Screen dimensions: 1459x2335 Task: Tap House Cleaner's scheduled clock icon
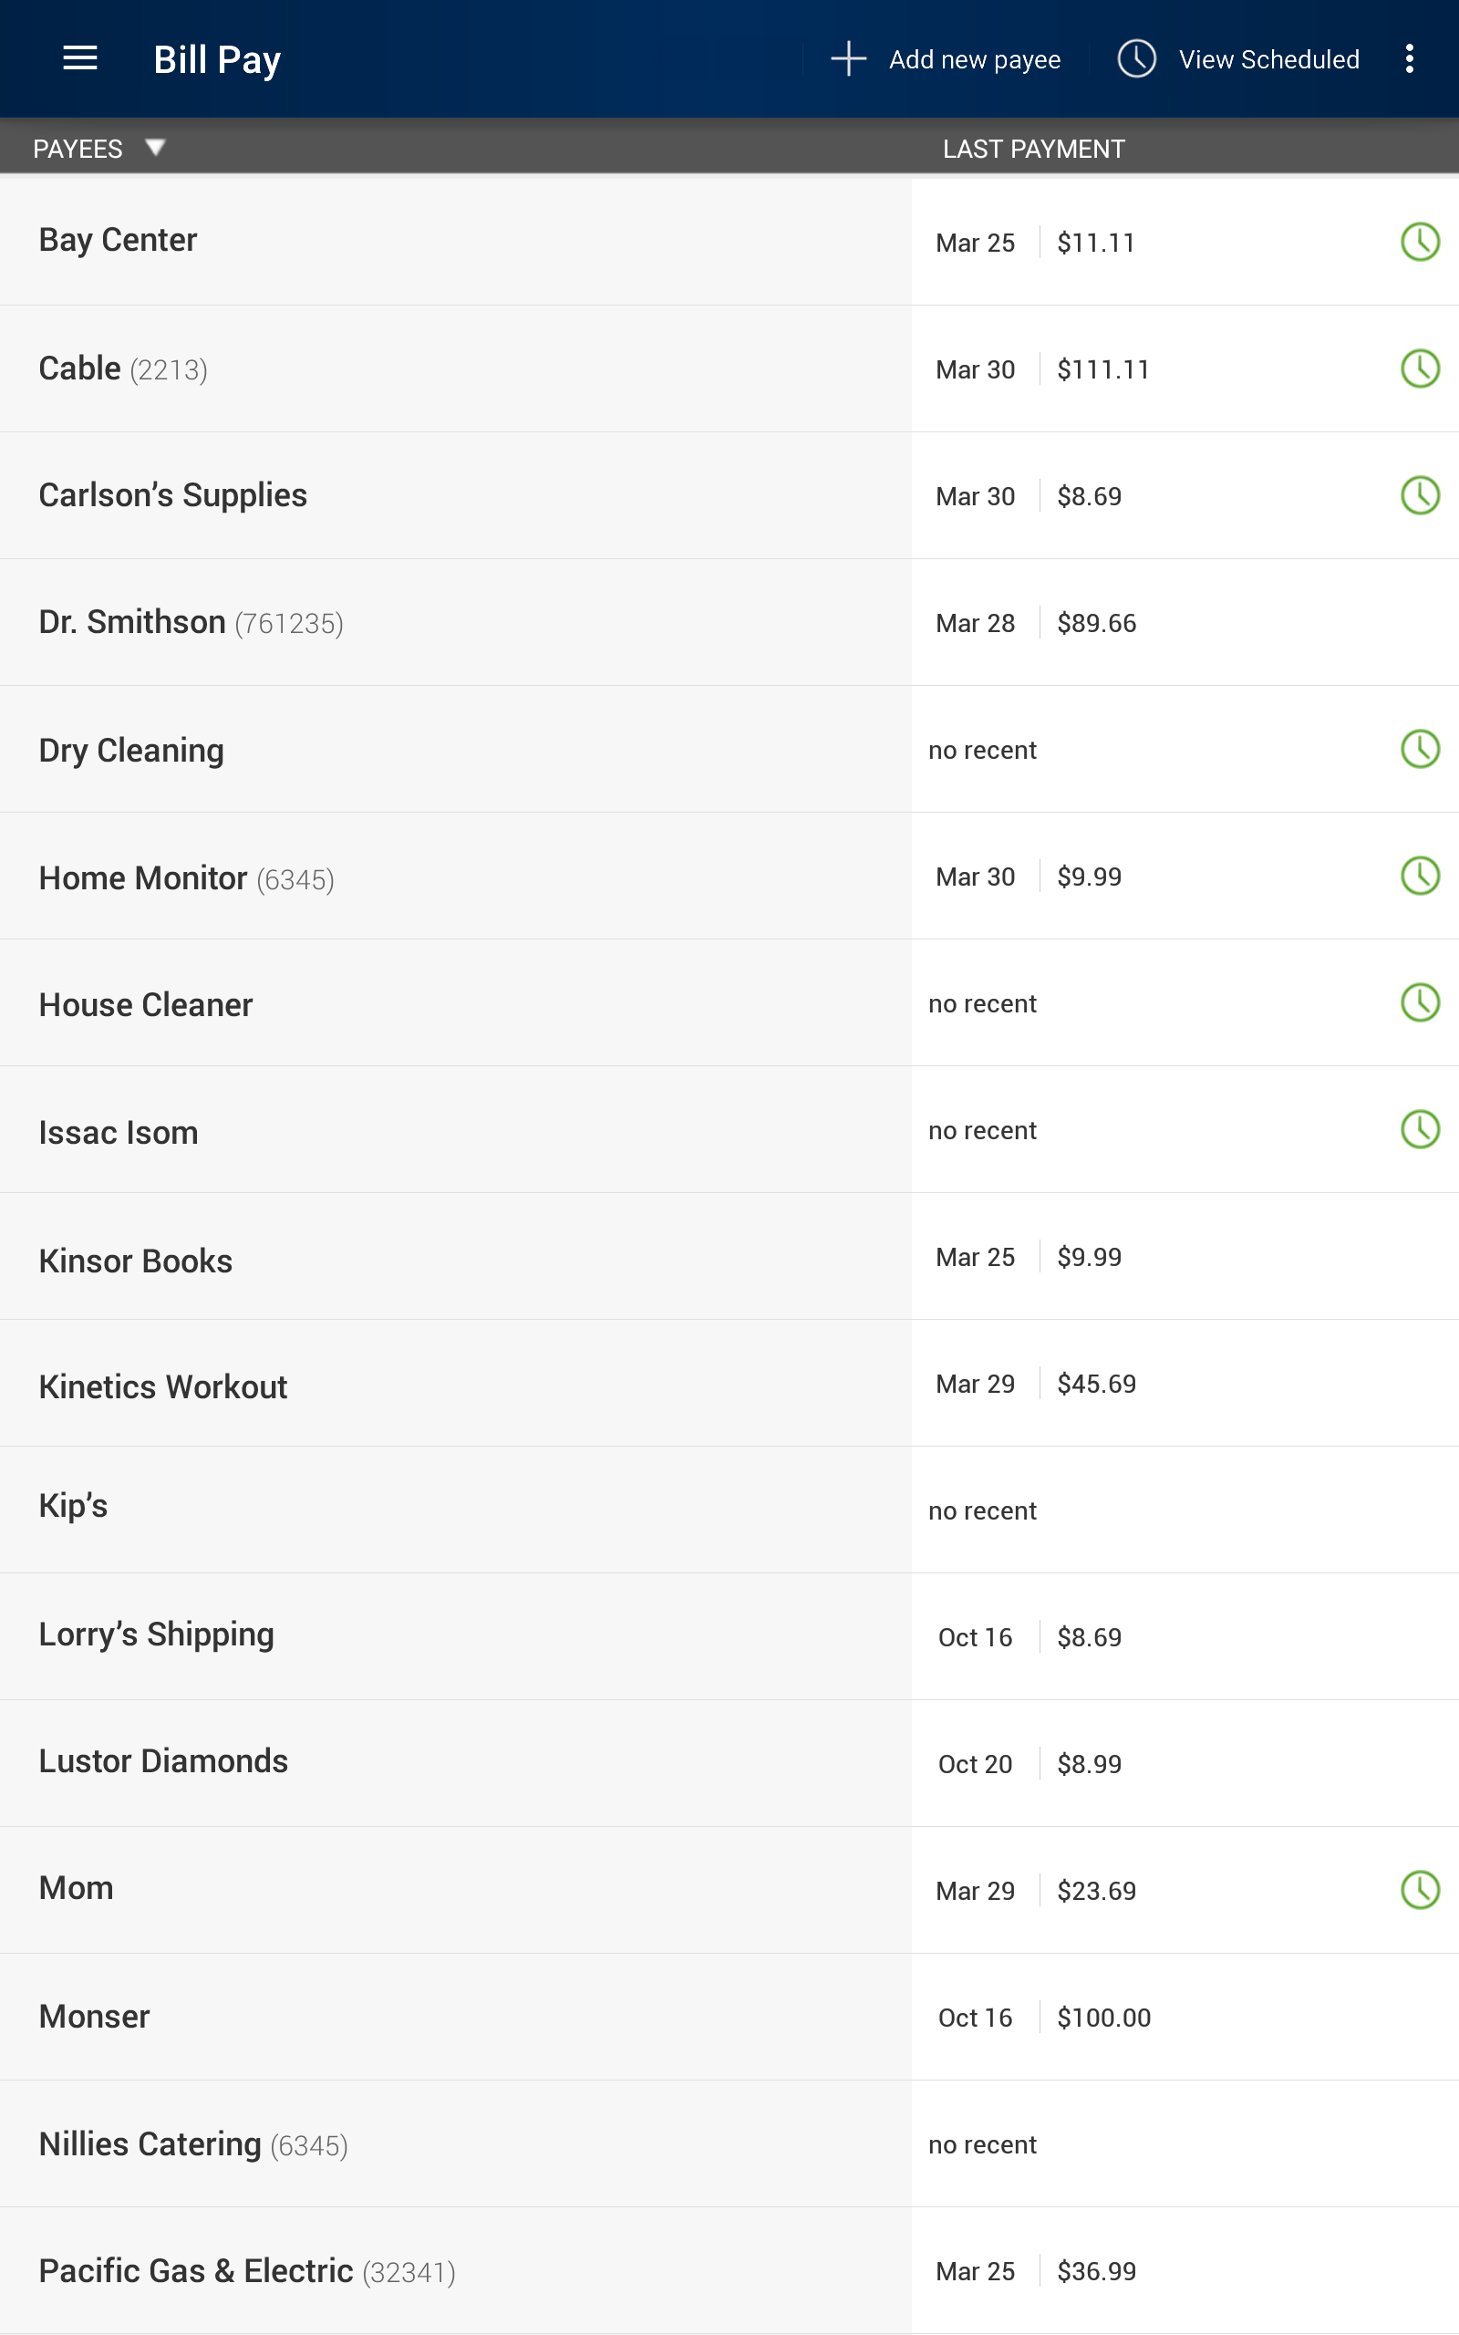pyautogui.click(x=1420, y=1003)
